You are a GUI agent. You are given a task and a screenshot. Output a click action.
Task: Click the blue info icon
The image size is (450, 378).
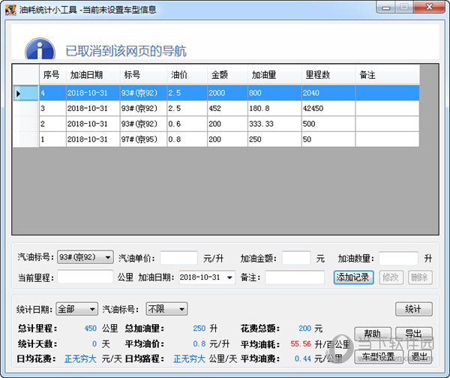coord(40,49)
